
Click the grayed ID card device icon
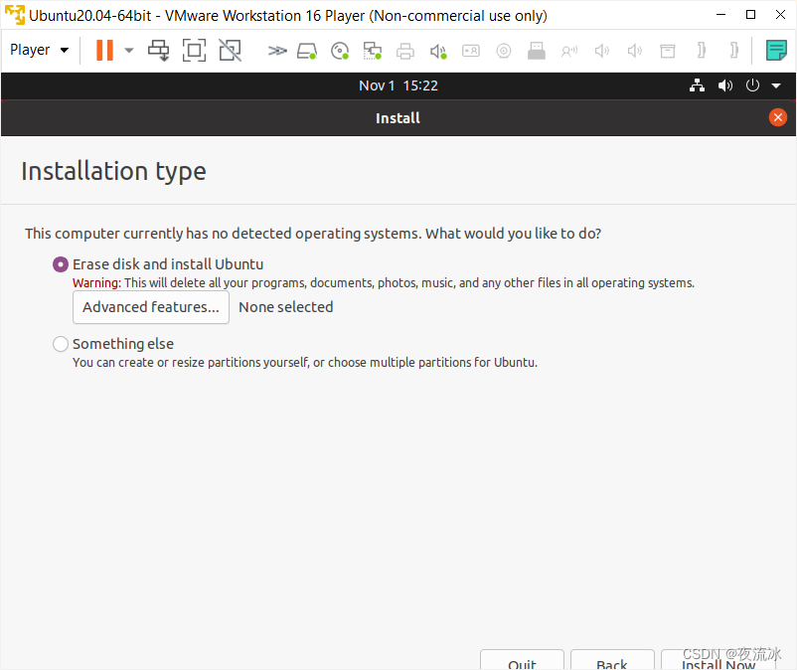471,51
